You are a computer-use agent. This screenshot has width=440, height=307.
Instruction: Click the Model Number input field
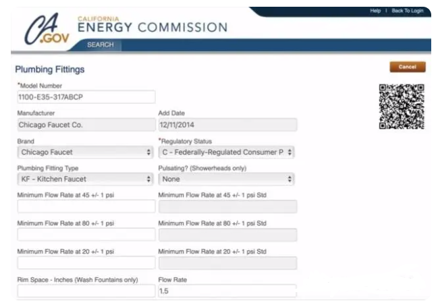click(86, 96)
